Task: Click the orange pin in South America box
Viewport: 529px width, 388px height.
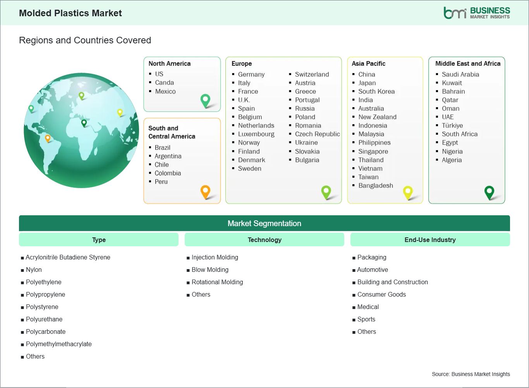Action: 205,191
